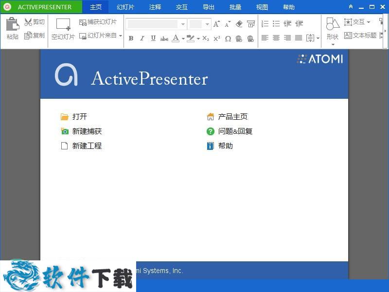Toggle strikethrough formatting
This screenshot has width=389, height=292.
click(x=164, y=38)
